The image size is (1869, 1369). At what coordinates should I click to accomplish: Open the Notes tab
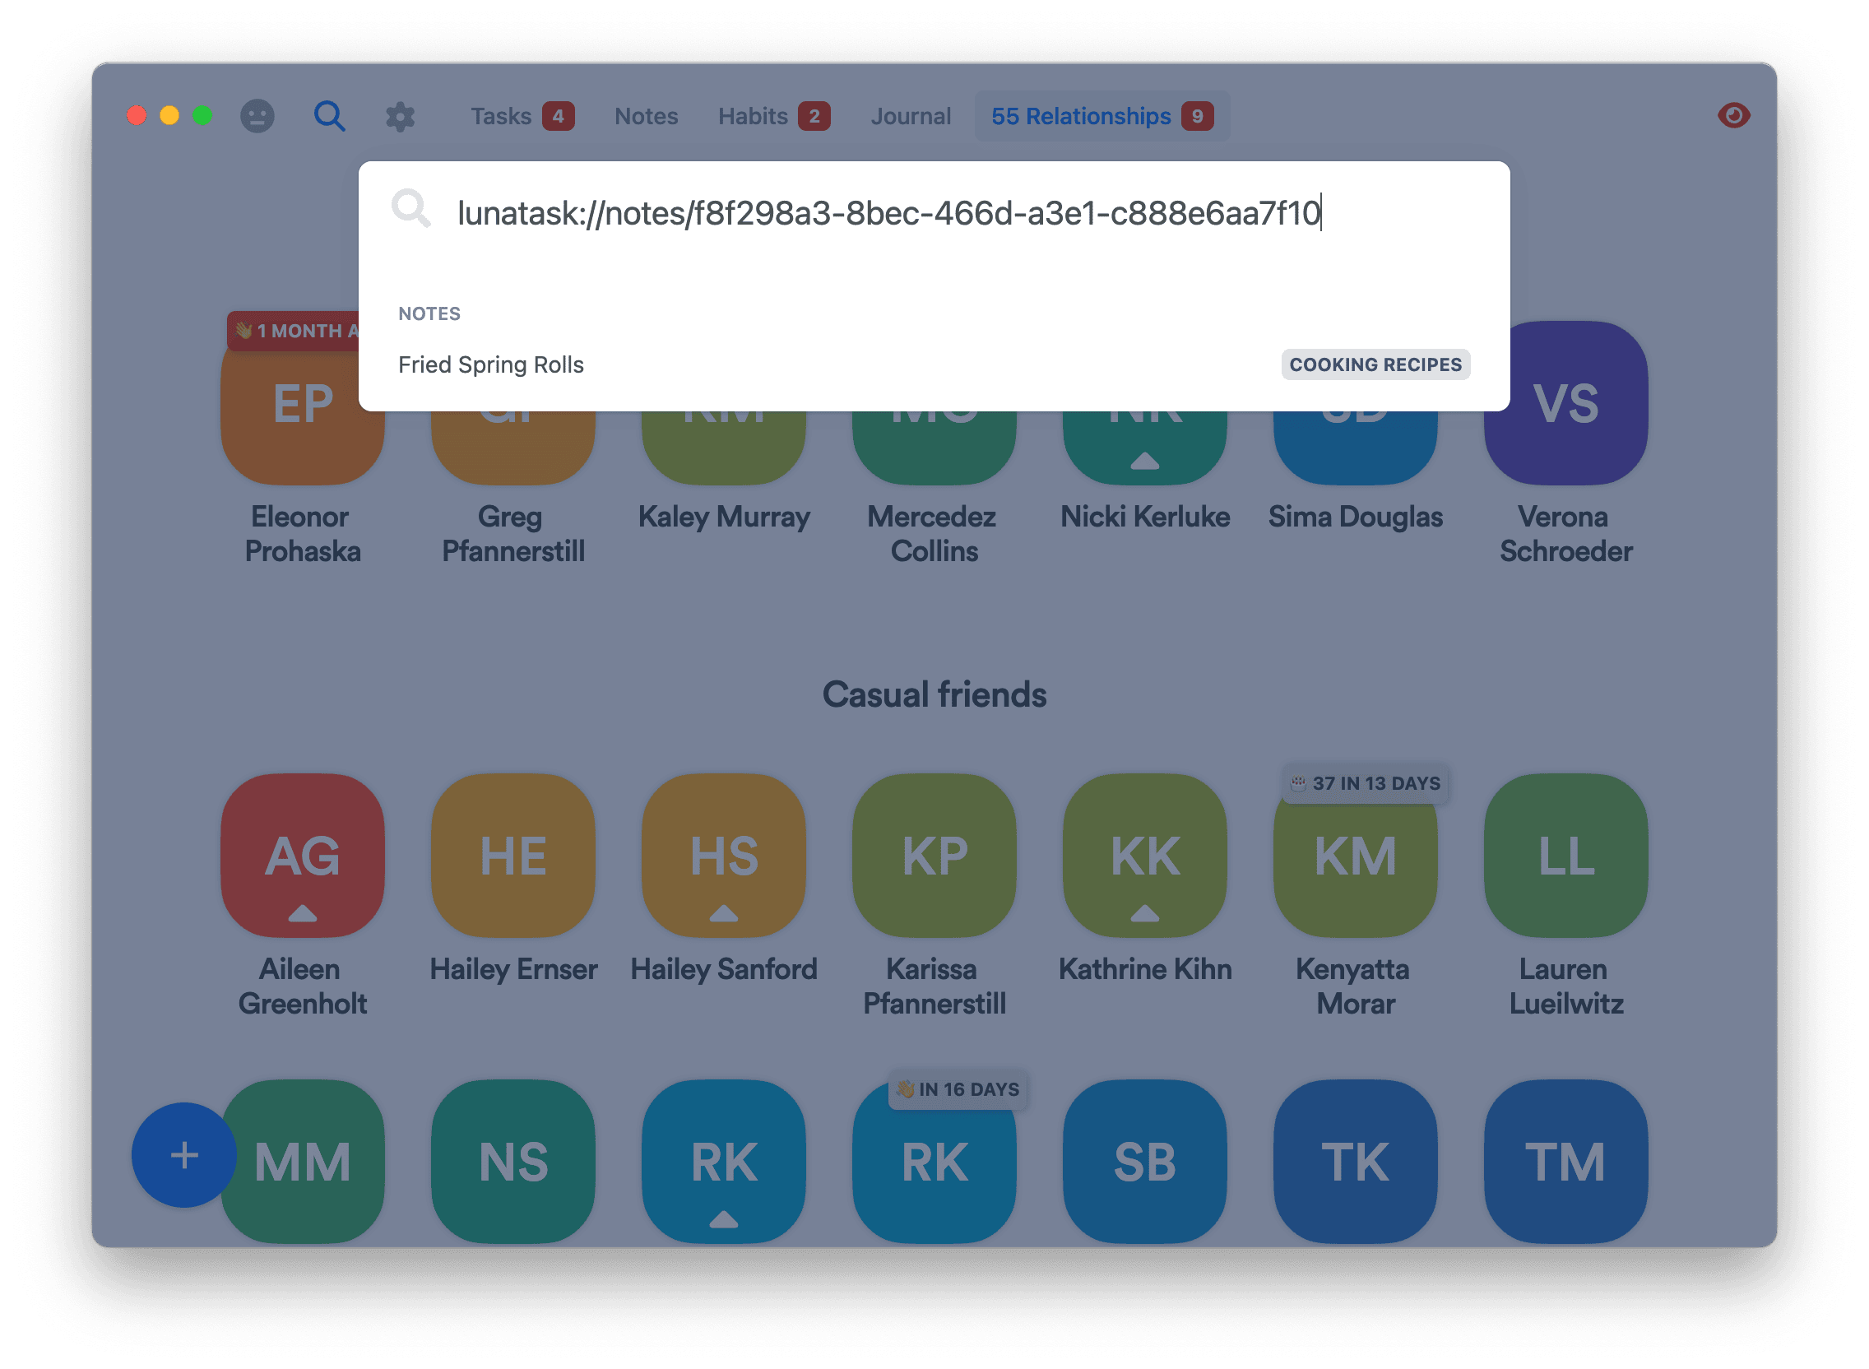coord(646,116)
